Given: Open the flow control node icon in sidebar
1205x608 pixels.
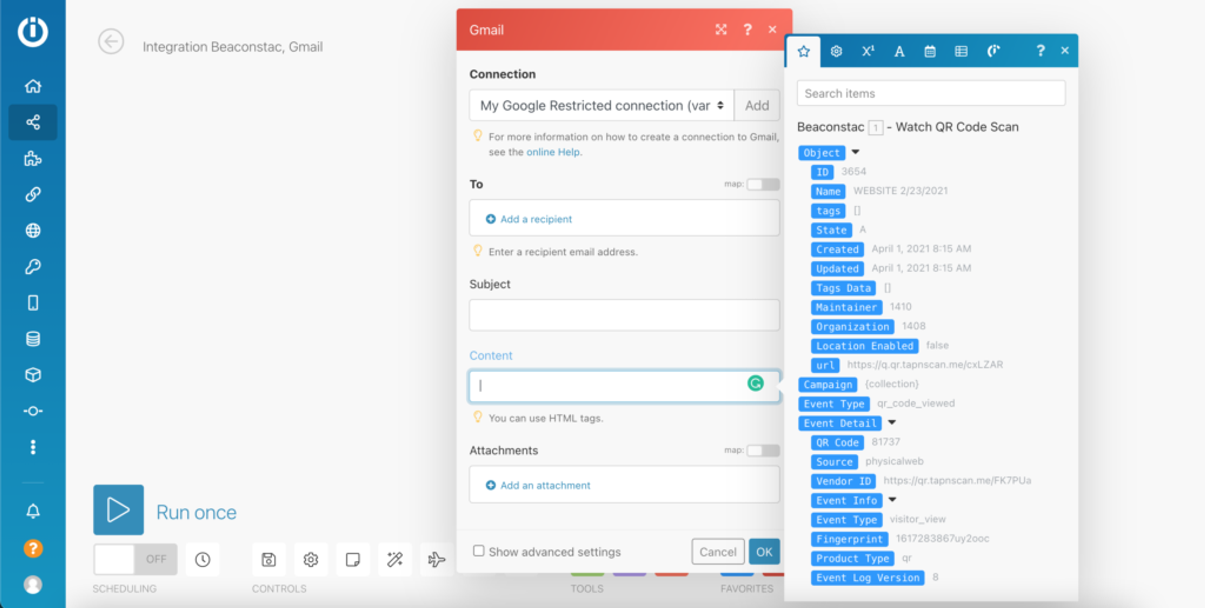Looking at the screenshot, I should coord(33,411).
